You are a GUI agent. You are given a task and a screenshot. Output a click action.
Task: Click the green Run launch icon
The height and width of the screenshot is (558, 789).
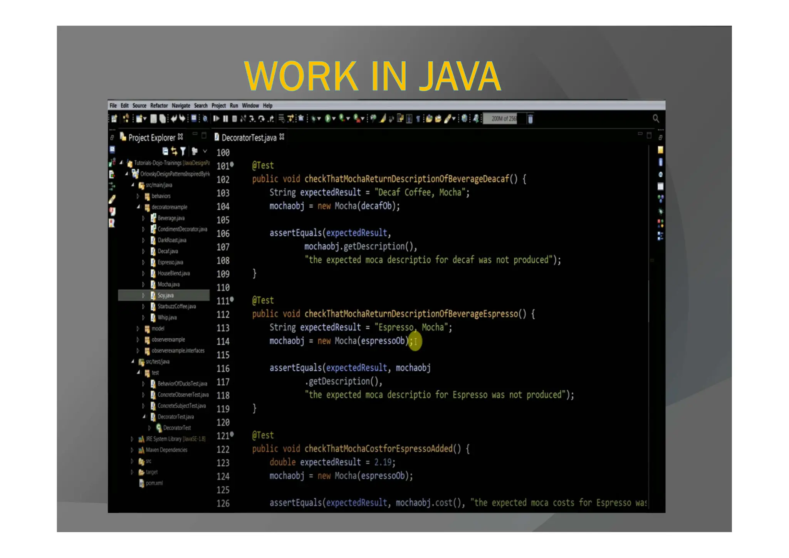(x=327, y=119)
